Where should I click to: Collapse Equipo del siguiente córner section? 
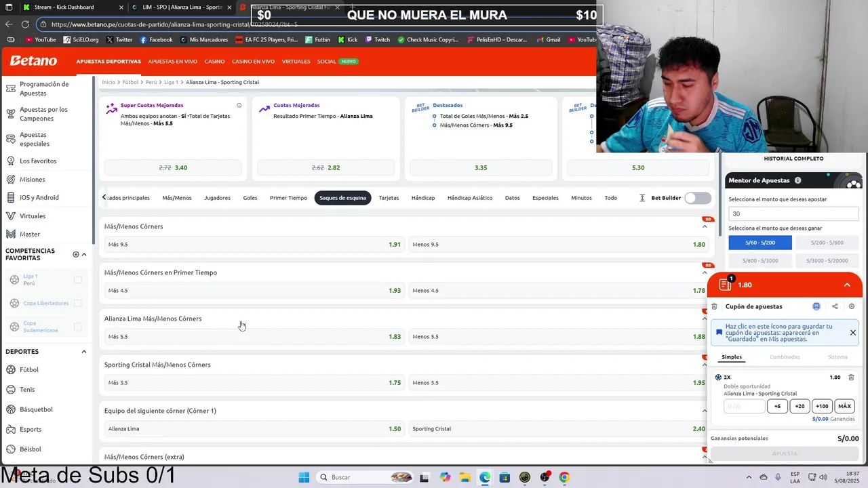coord(705,411)
